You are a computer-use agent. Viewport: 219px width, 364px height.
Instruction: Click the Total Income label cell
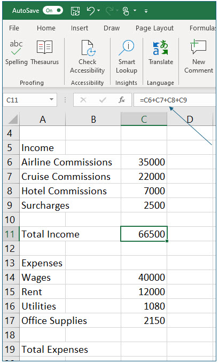(x=43, y=234)
